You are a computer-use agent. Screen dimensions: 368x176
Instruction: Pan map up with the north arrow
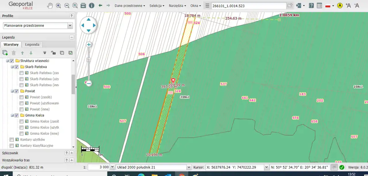[89, 20]
